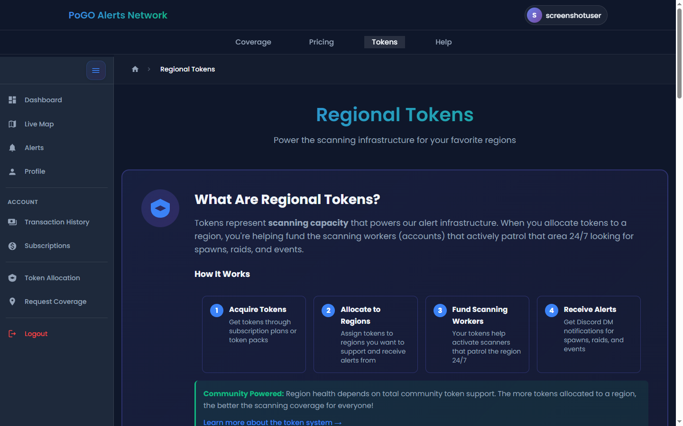
Task: Click the Dashboard grid icon
Action: point(12,100)
